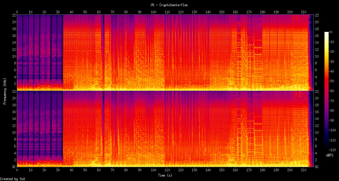Screen dimensions: 339x181
Task: Click the 150 second tick on bottom time axis
Action: click(222, 170)
